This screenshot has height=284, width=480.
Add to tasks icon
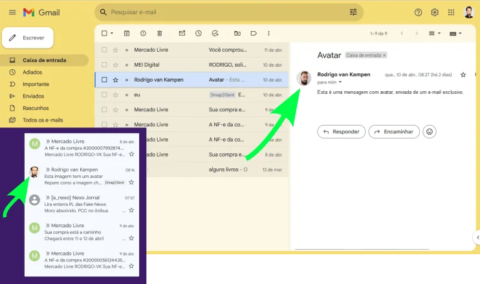click(x=215, y=34)
